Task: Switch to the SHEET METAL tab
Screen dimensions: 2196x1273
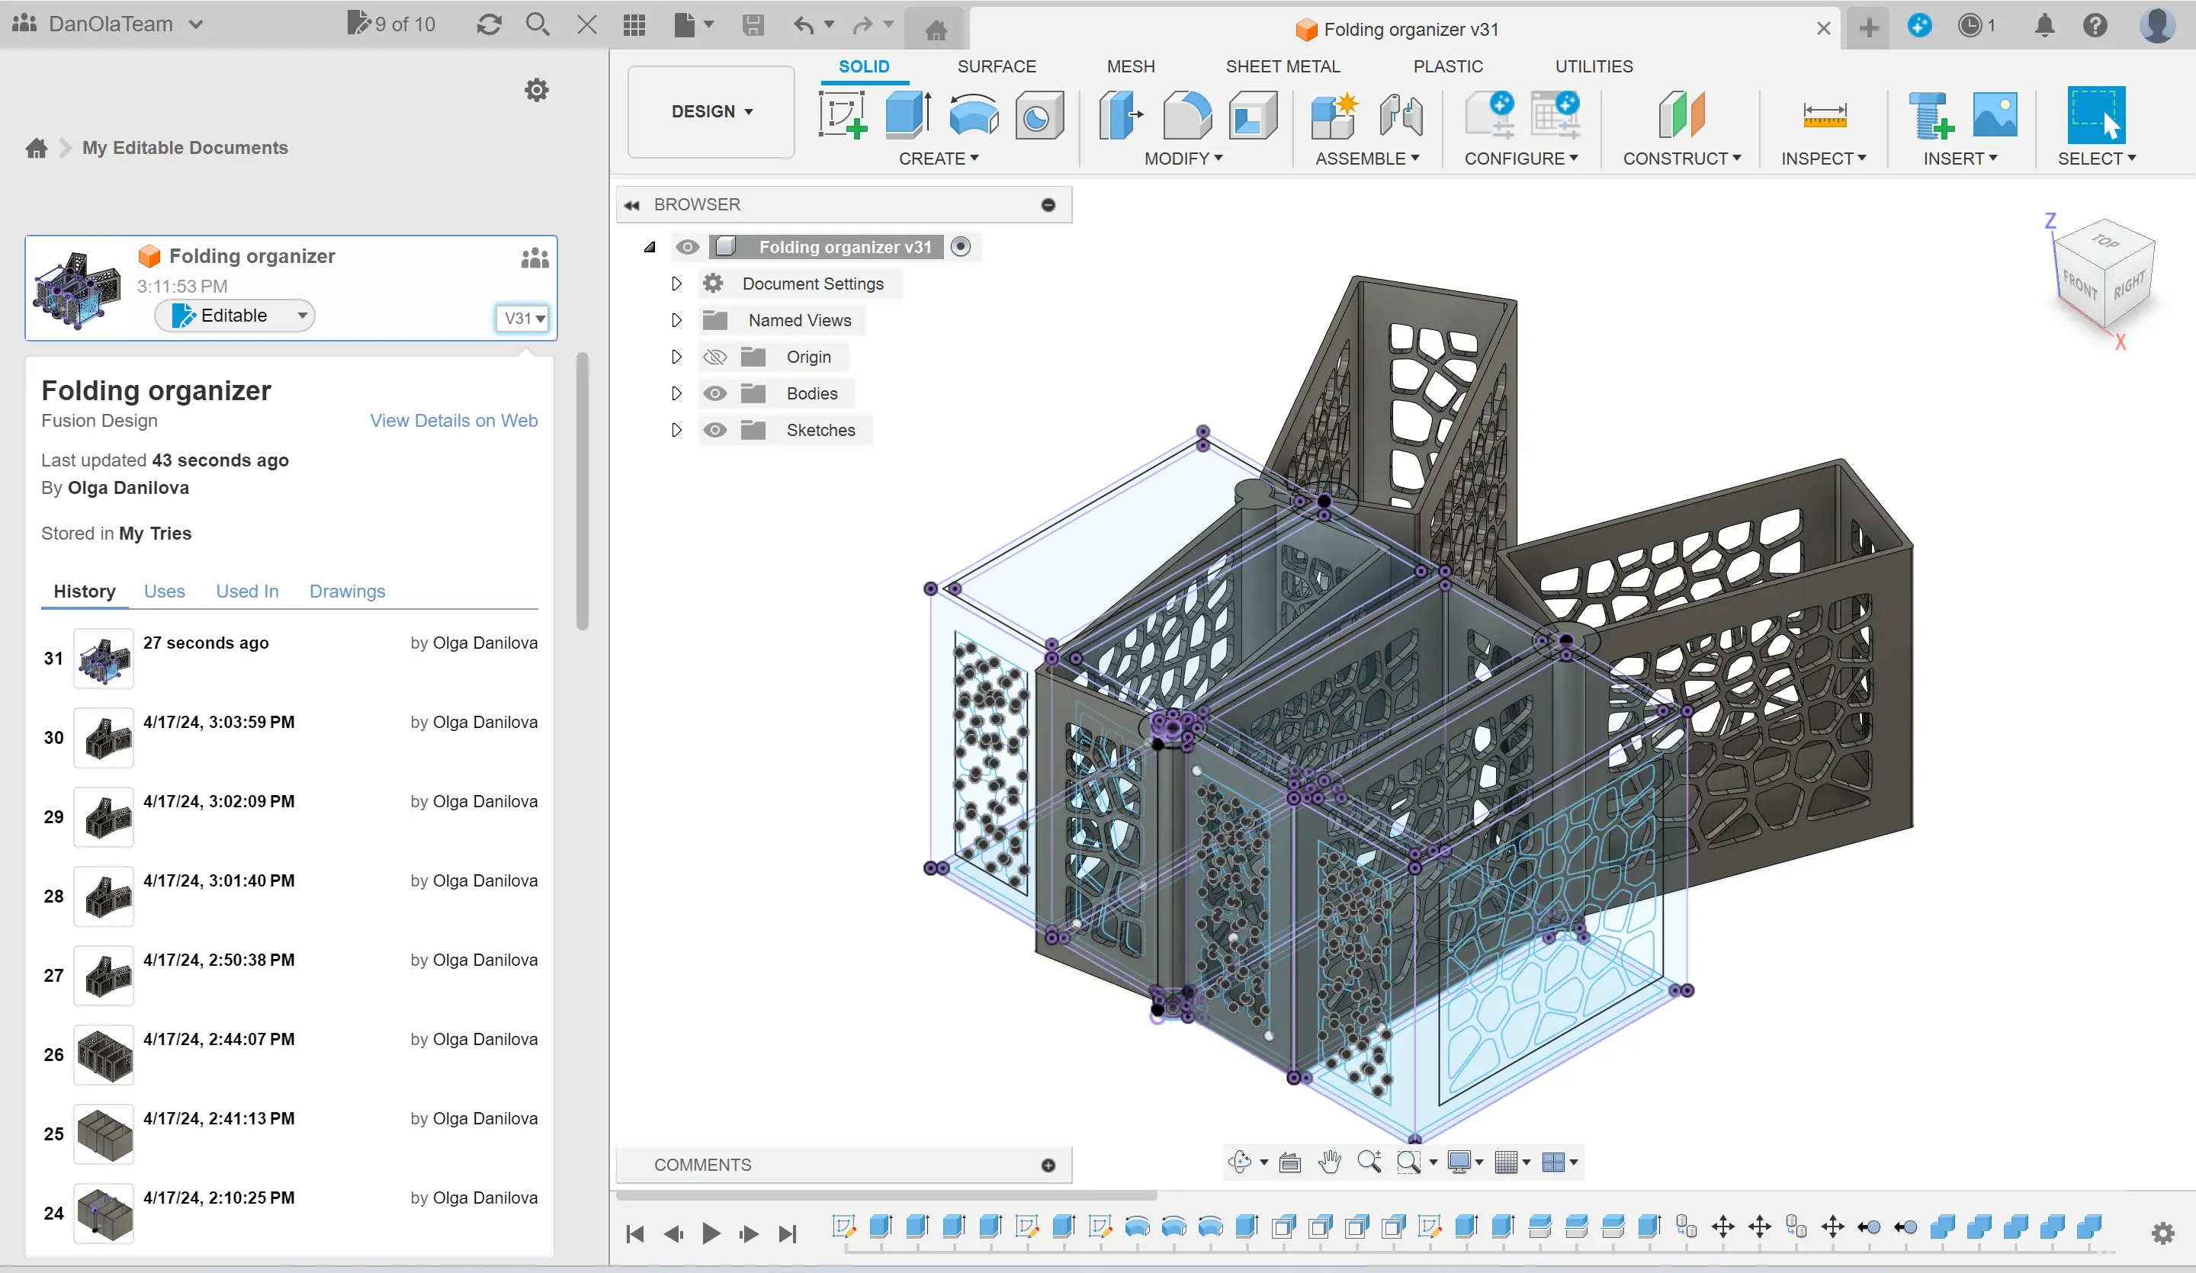Action: tap(1283, 66)
